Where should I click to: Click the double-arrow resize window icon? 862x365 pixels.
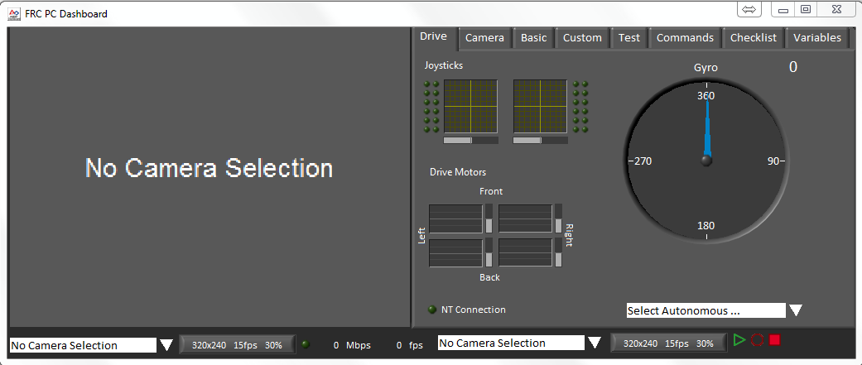point(749,9)
